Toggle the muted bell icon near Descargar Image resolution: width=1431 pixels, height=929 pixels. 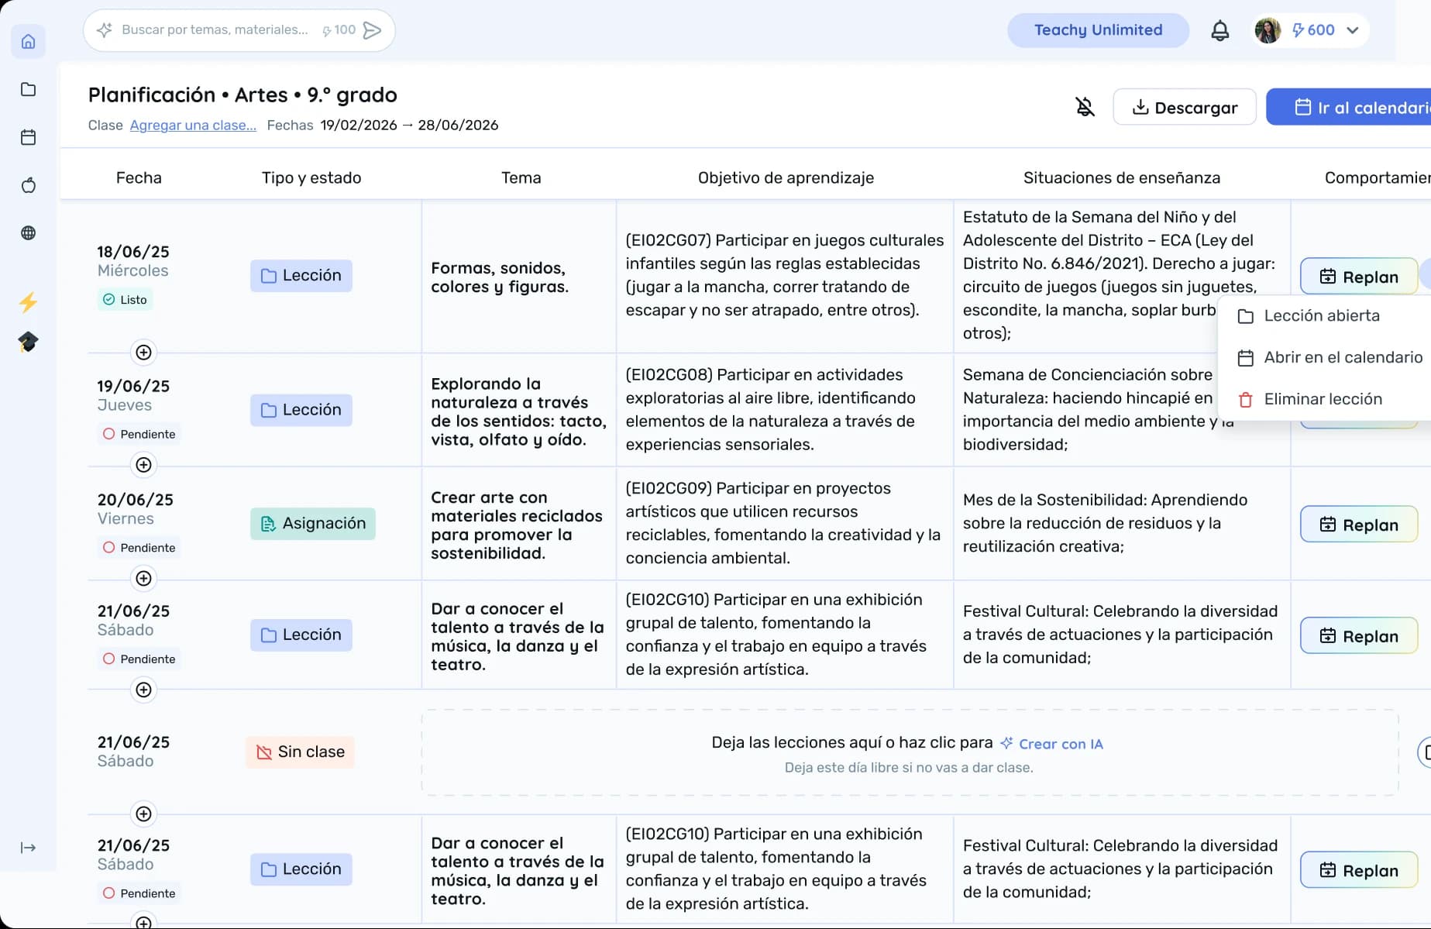(x=1085, y=107)
